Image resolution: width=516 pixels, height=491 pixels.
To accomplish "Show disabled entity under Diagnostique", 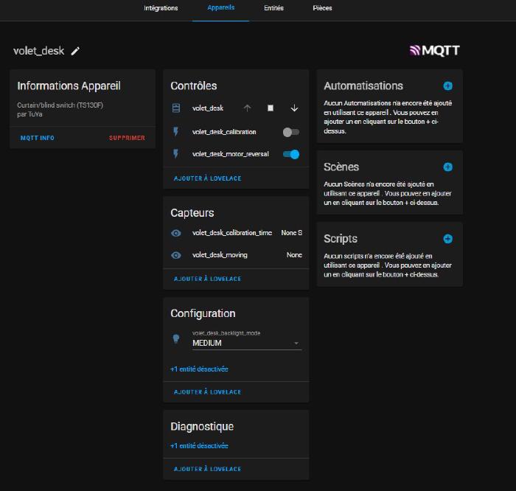I will [x=199, y=446].
